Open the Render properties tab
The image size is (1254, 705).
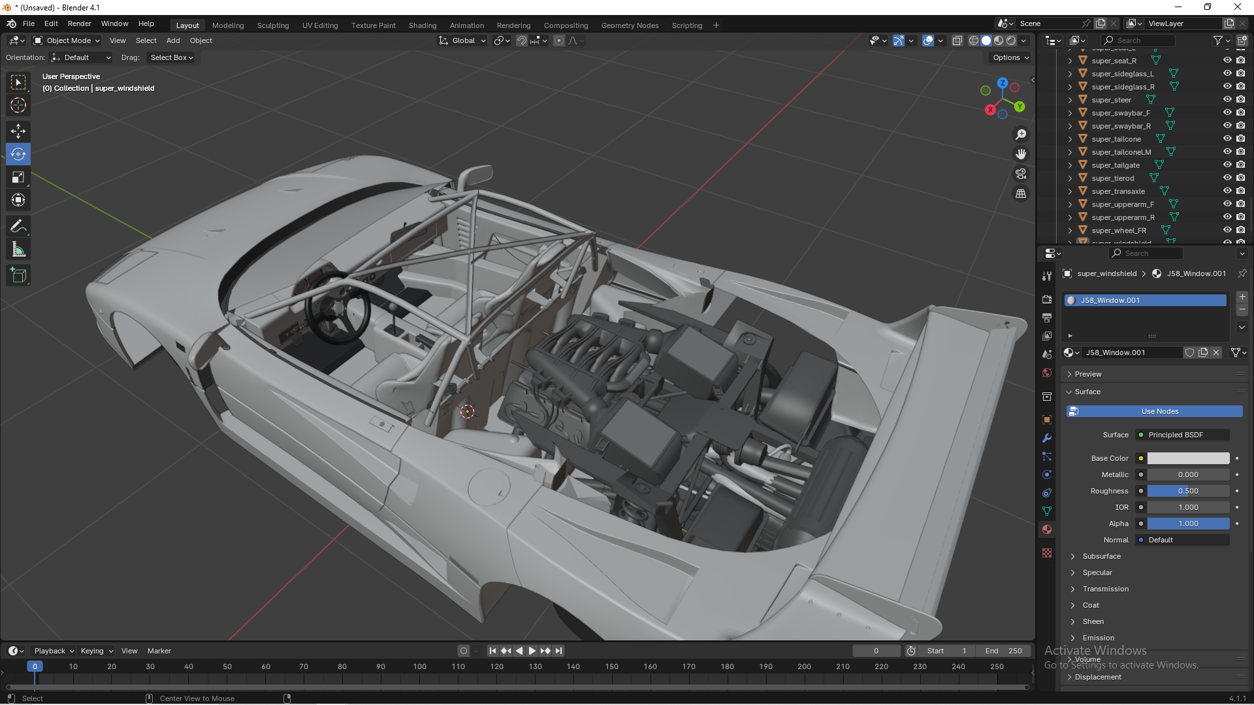click(x=1047, y=299)
